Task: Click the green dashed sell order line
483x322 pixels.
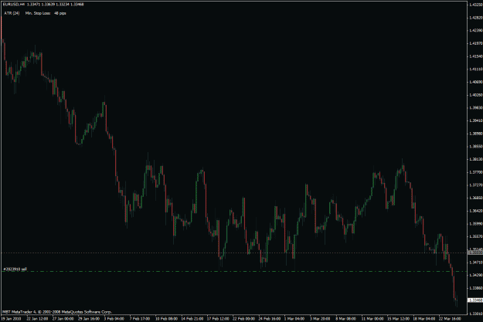Action: tap(234, 272)
